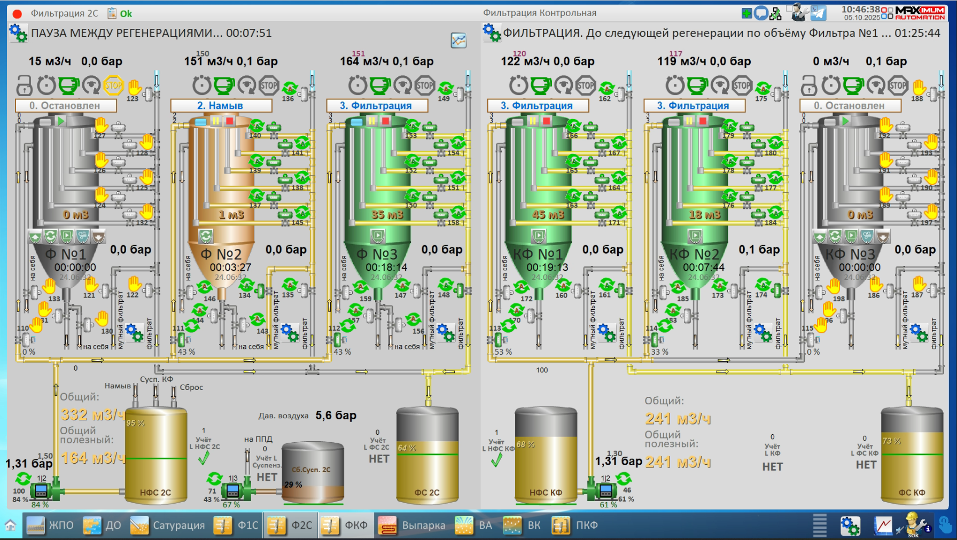Click the STOP icon above filter Ф №1
The width and height of the screenshot is (957, 540).
coord(113,85)
